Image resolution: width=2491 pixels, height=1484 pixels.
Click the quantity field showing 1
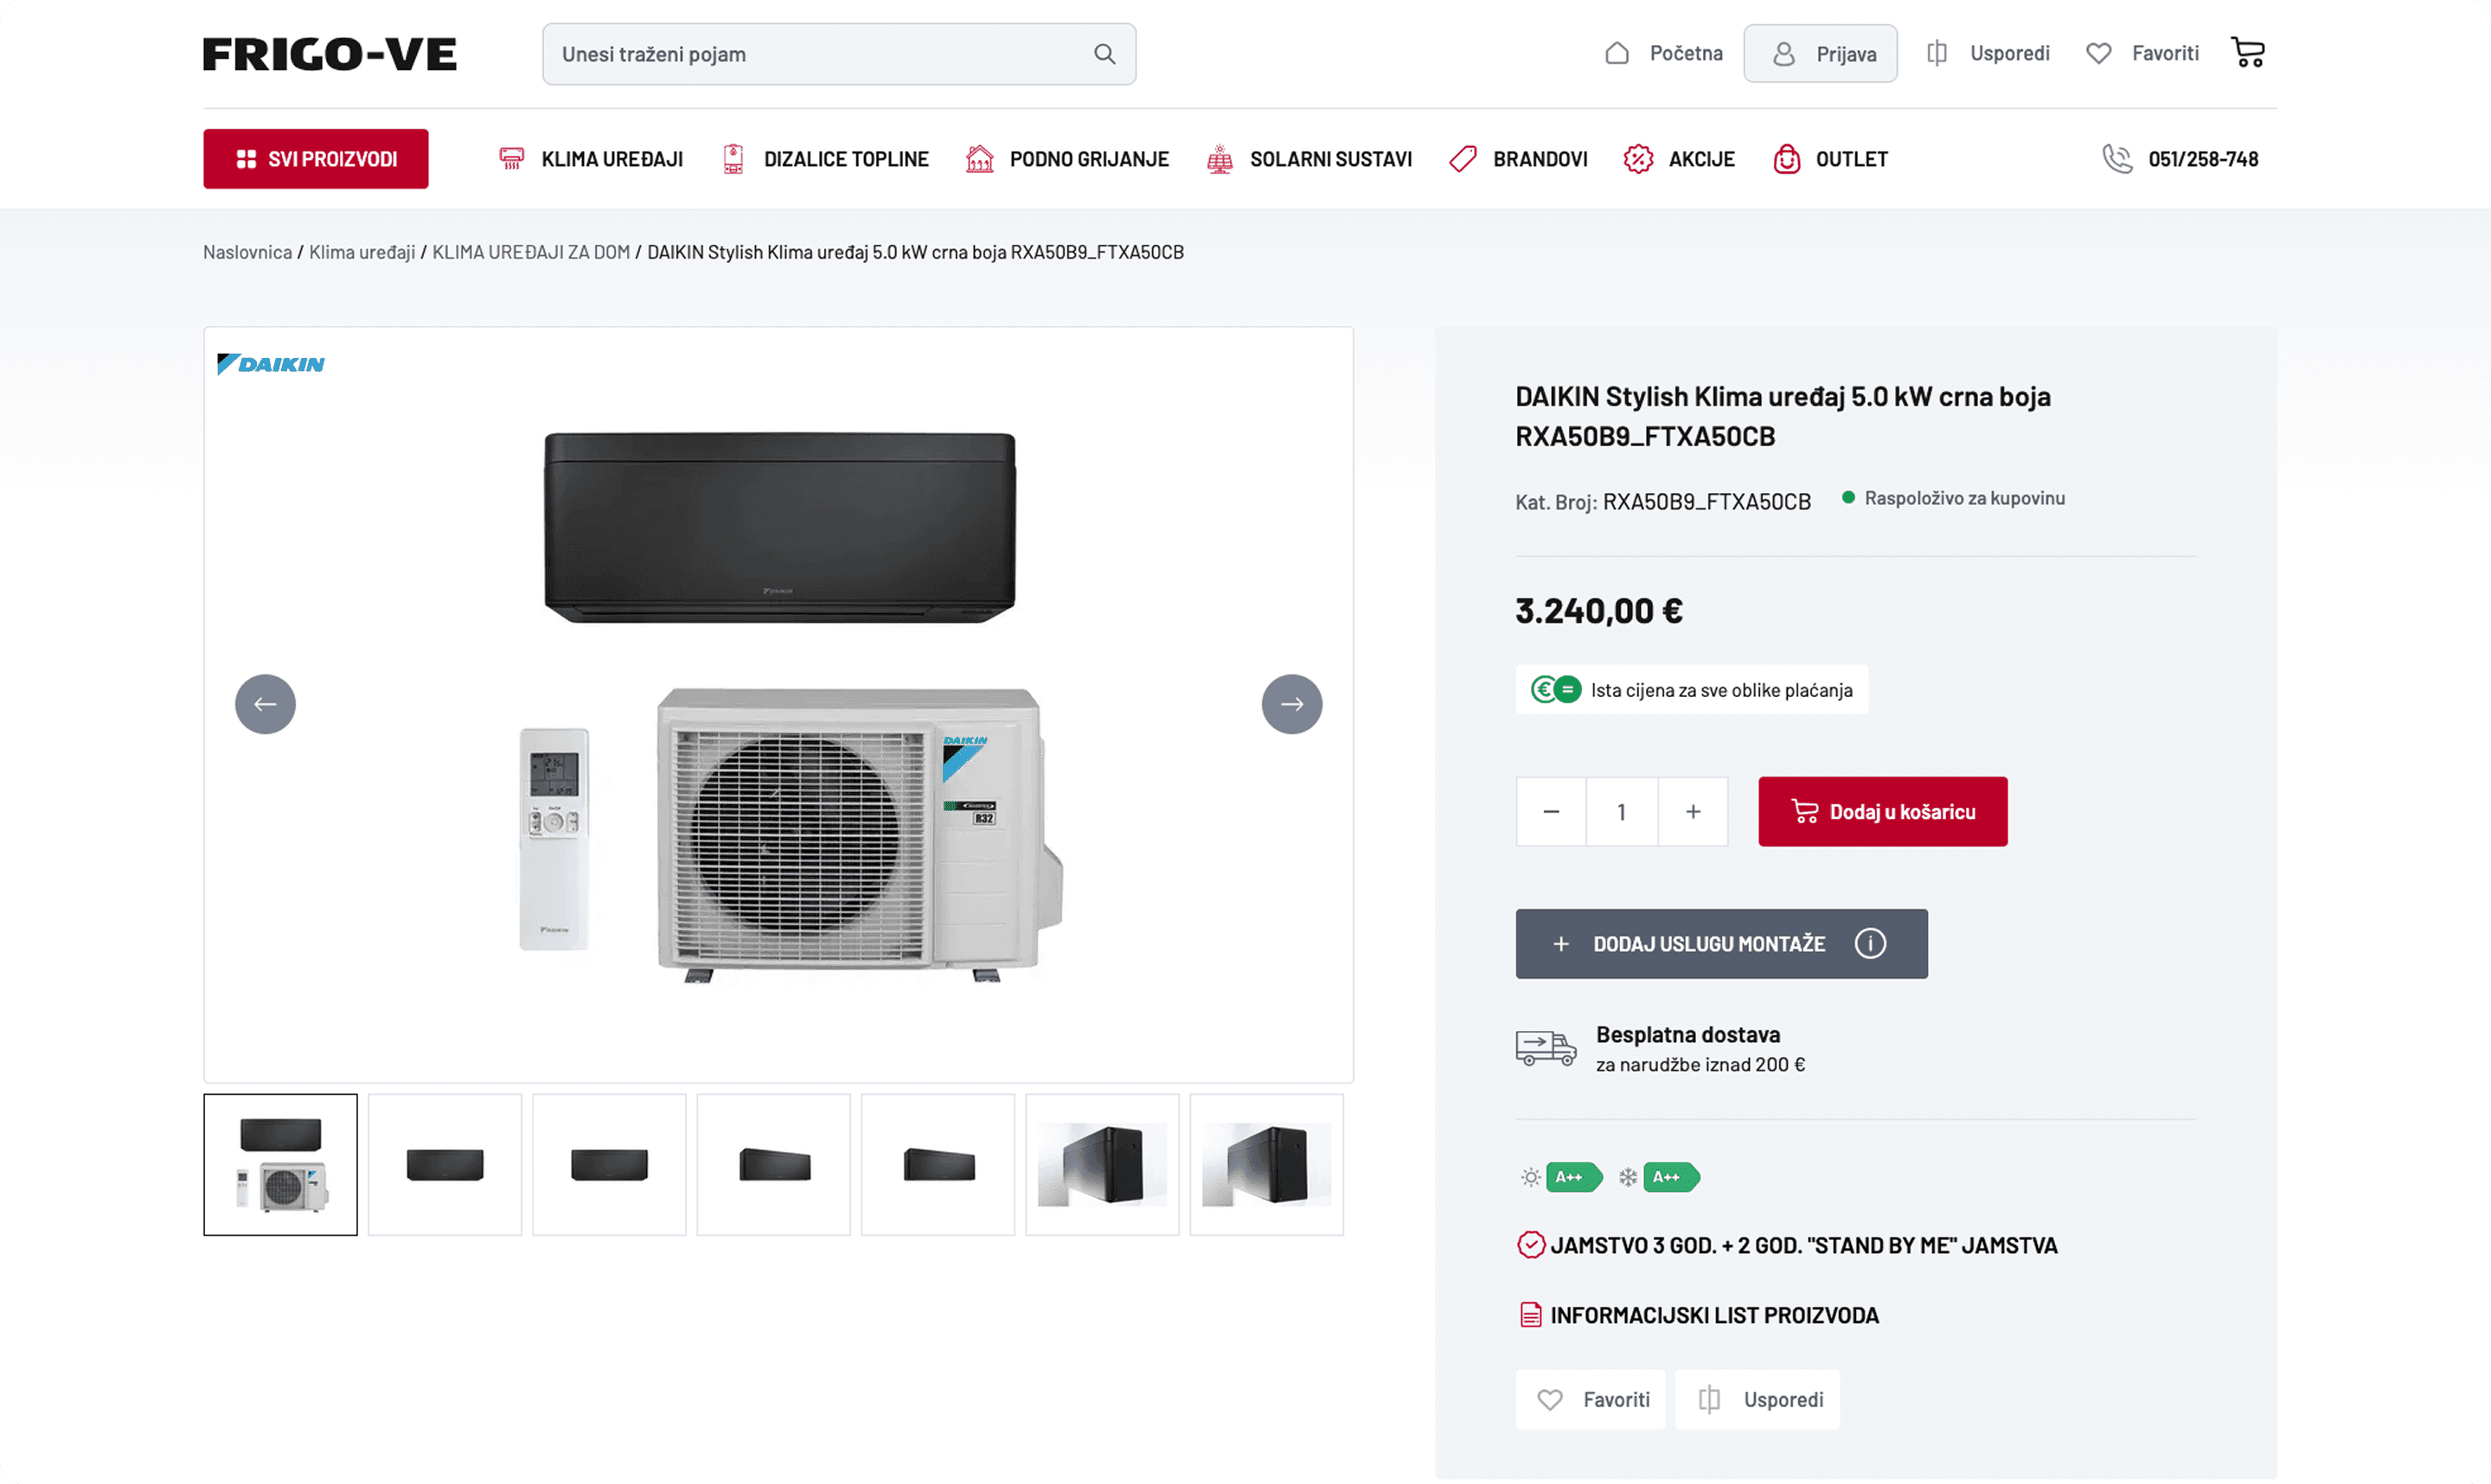click(x=1622, y=812)
